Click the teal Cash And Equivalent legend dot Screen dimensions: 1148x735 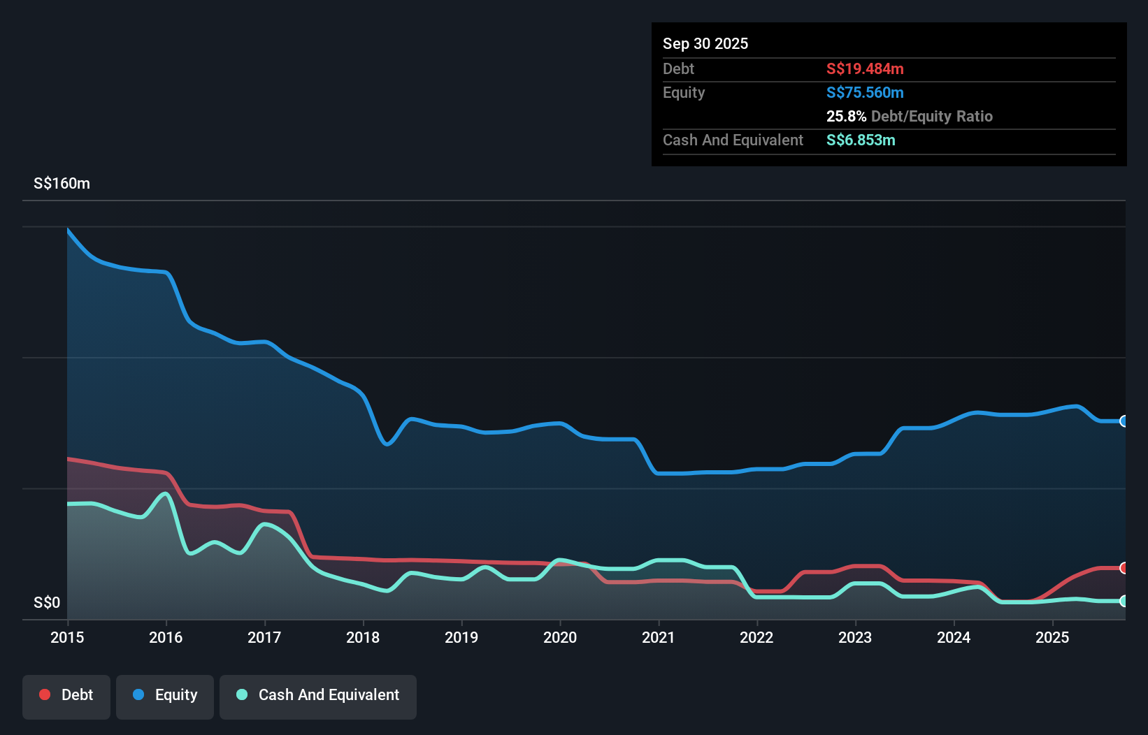click(241, 695)
